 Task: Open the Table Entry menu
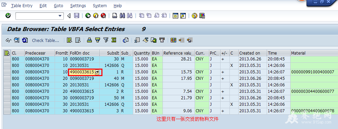(x=22, y=6)
